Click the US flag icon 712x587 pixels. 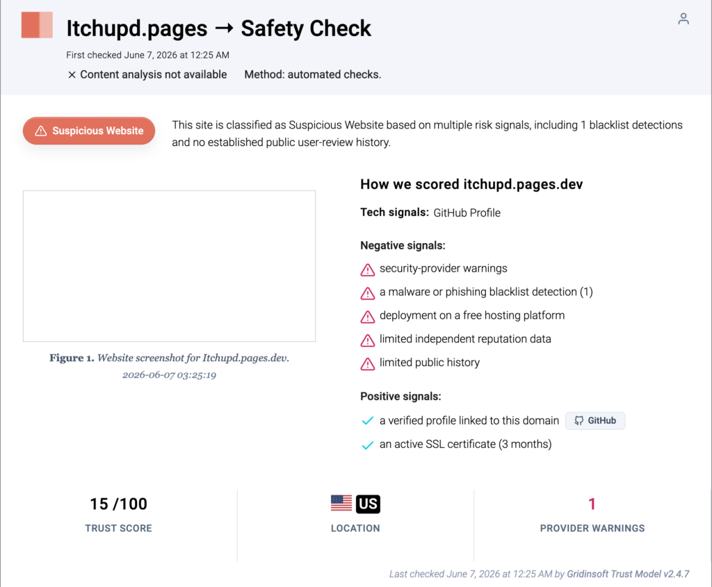(341, 504)
